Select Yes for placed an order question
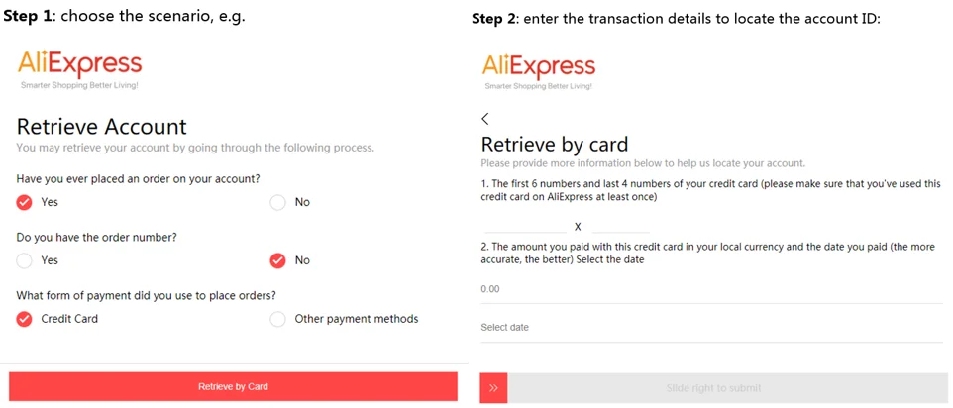Viewport: 953px width, 408px height. [x=25, y=202]
